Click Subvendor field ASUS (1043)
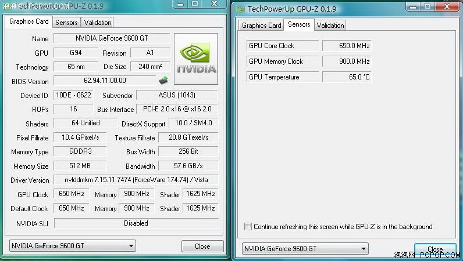Image resolution: width=463 pixels, height=261 pixels. pyautogui.click(x=177, y=95)
